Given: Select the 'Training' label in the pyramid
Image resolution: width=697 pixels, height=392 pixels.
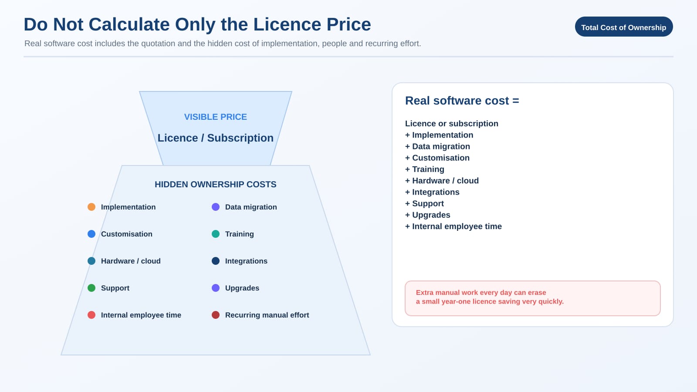Looking at the screenshot, I should (240, 234).
